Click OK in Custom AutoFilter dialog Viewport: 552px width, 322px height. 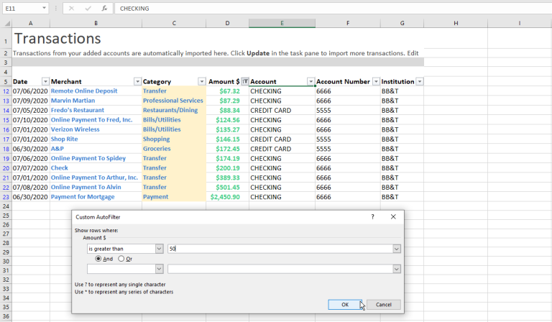click(x=345, y=305)
